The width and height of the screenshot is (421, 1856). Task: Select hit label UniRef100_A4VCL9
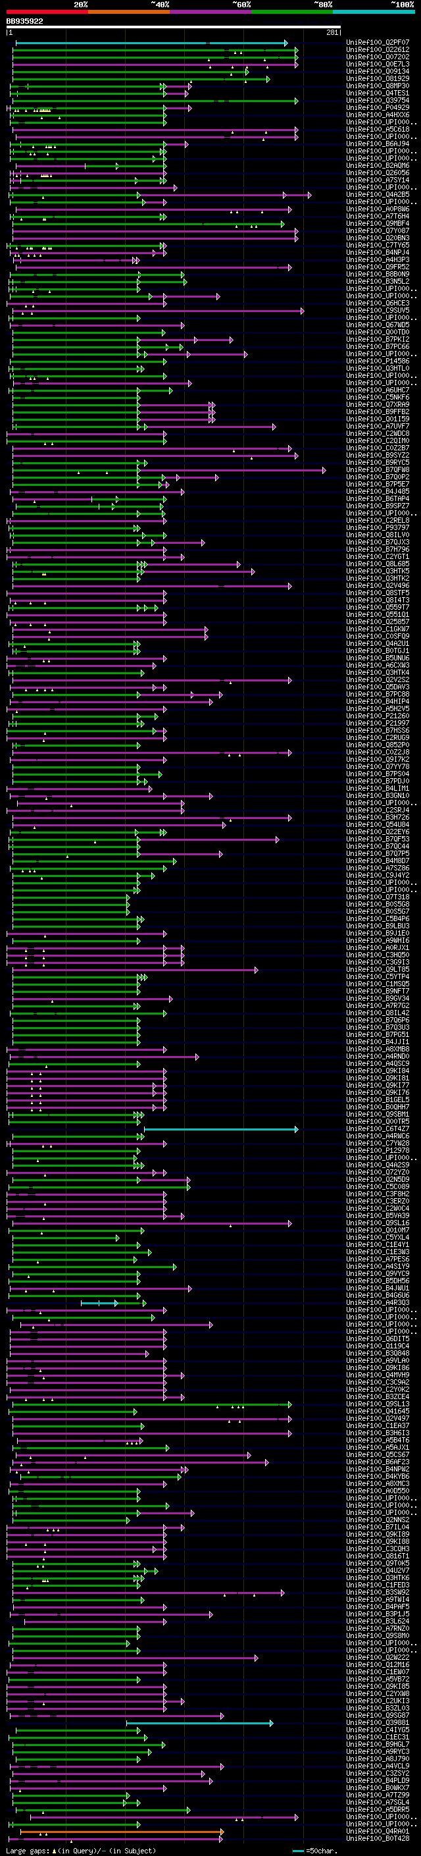[378, 1766]
